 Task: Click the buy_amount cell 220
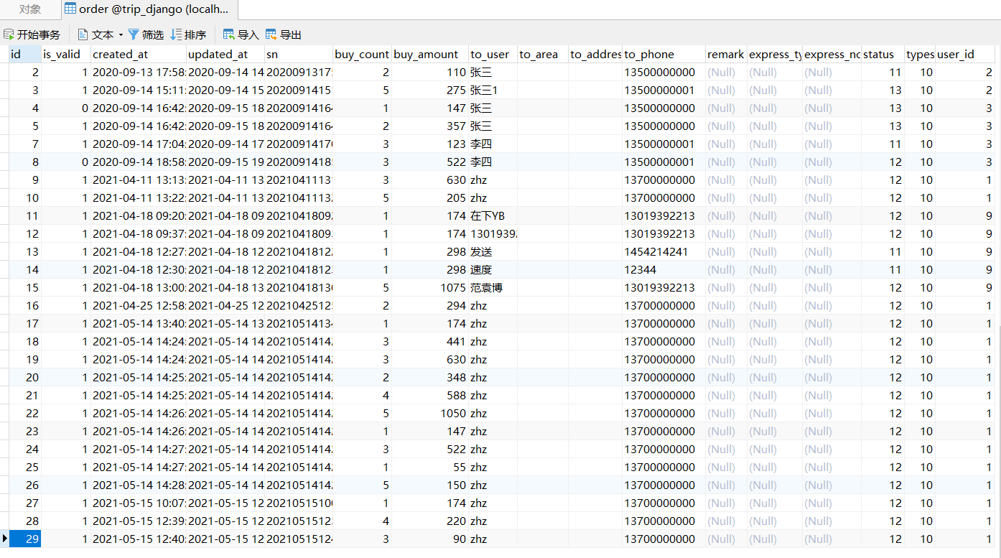(x=430, y=521)
